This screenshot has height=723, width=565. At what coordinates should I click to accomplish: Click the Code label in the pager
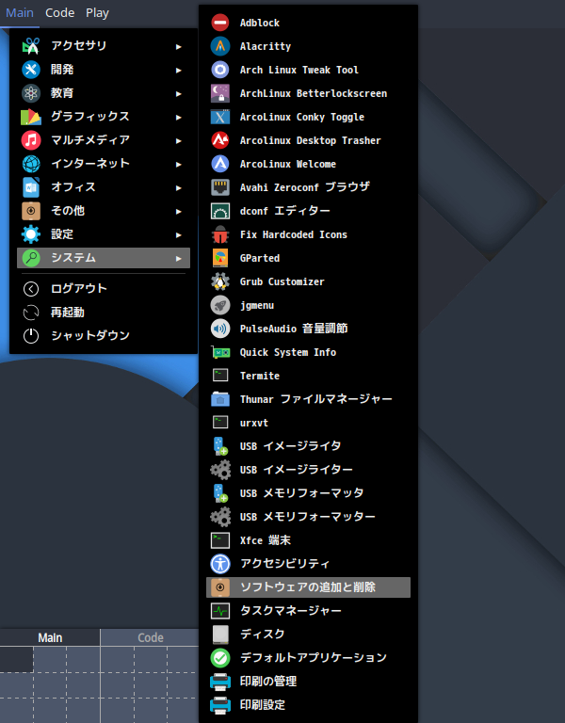[x=151, y=637]
